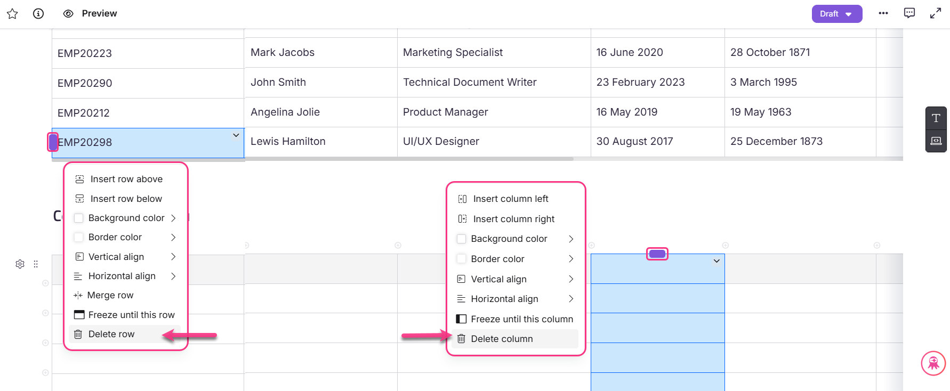Click the Freeze until this row icon
950x391 pixels.
79,315
